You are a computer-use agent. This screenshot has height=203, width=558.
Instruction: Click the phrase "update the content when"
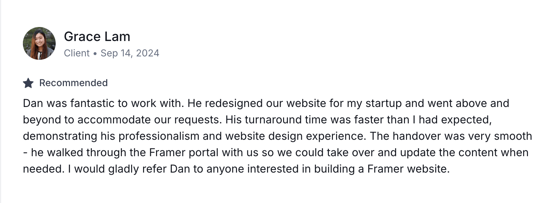pos(464,152)
